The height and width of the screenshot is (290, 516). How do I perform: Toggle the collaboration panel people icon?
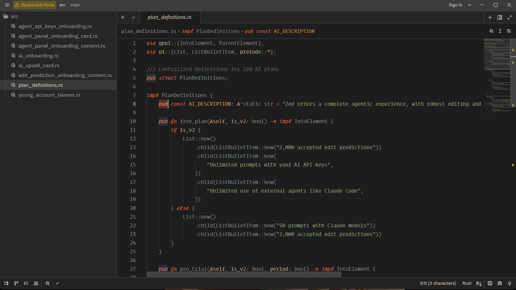pyautogui.click(x=36, y=283)
